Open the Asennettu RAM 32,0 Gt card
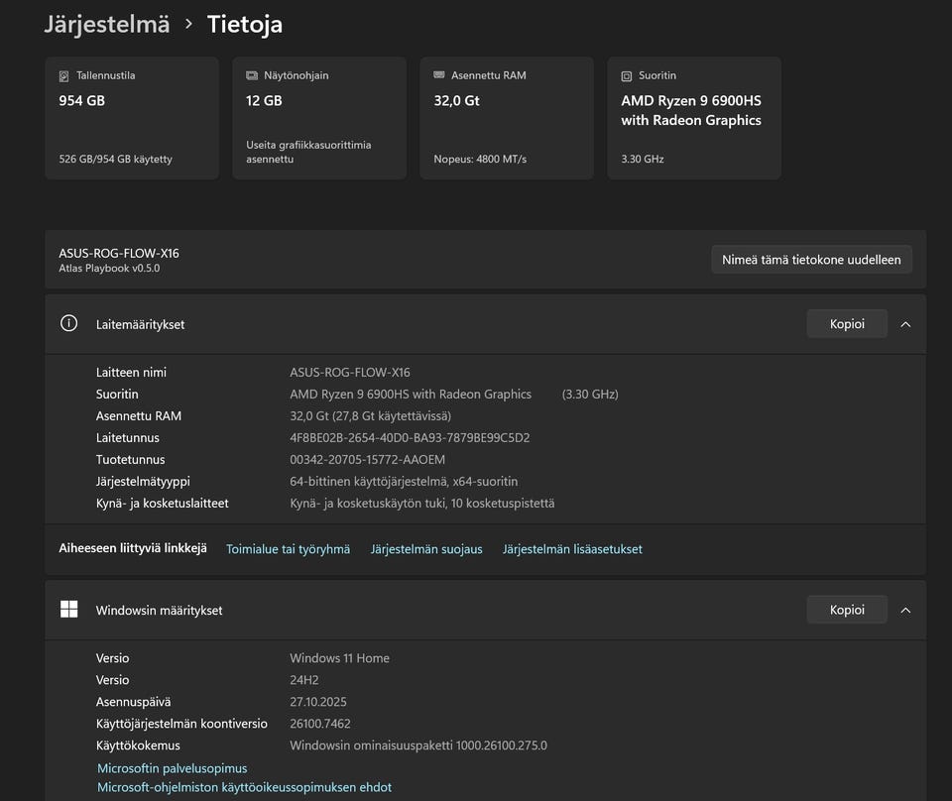This screenshot has height=801, width=952. point(507,118)
